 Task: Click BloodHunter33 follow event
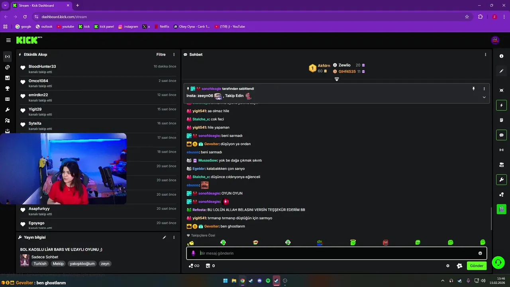(x=98, y=69)
